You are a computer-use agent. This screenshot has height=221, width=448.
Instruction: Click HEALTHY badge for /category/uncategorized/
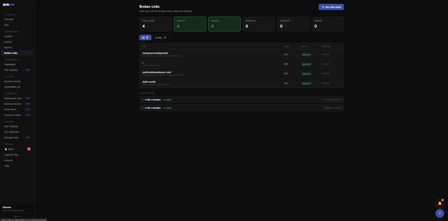[x=306, y=55]
